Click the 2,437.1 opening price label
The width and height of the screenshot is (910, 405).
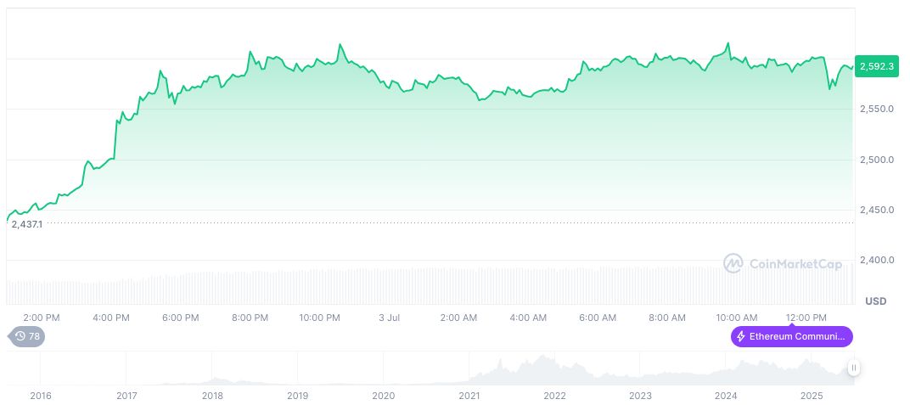tap(27, 223)
